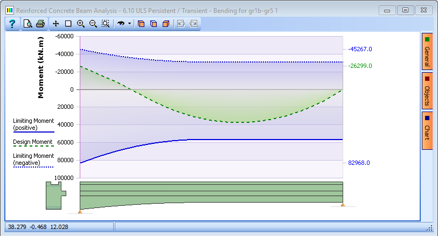Screen dimensions: 438x236
Task: Open print preview from the toolbar
Action: coord(27,24)
